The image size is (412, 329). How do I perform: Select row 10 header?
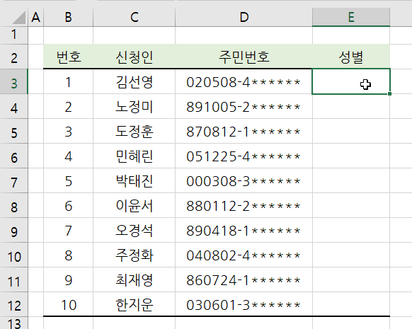point(13,255)
